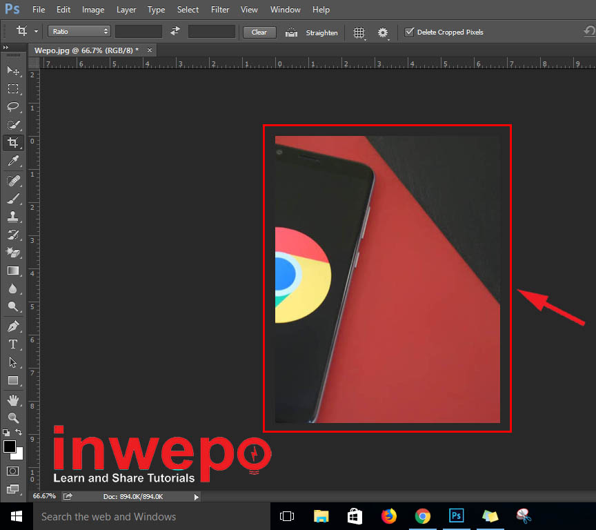The image size is (596, 530).
Task: Select the Brush tool
Action: [13, 199]
